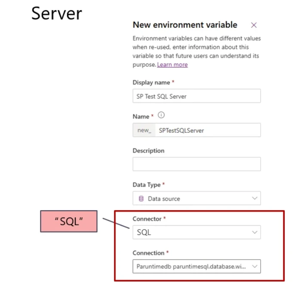This screenshot has width=298, height=291.
Task: Click the info icon beside Name
Action: pos(162,116)
